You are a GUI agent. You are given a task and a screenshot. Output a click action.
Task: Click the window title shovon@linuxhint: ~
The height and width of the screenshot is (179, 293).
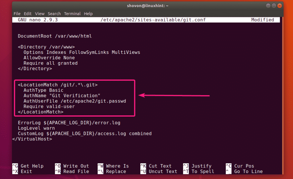coord(148,6)
